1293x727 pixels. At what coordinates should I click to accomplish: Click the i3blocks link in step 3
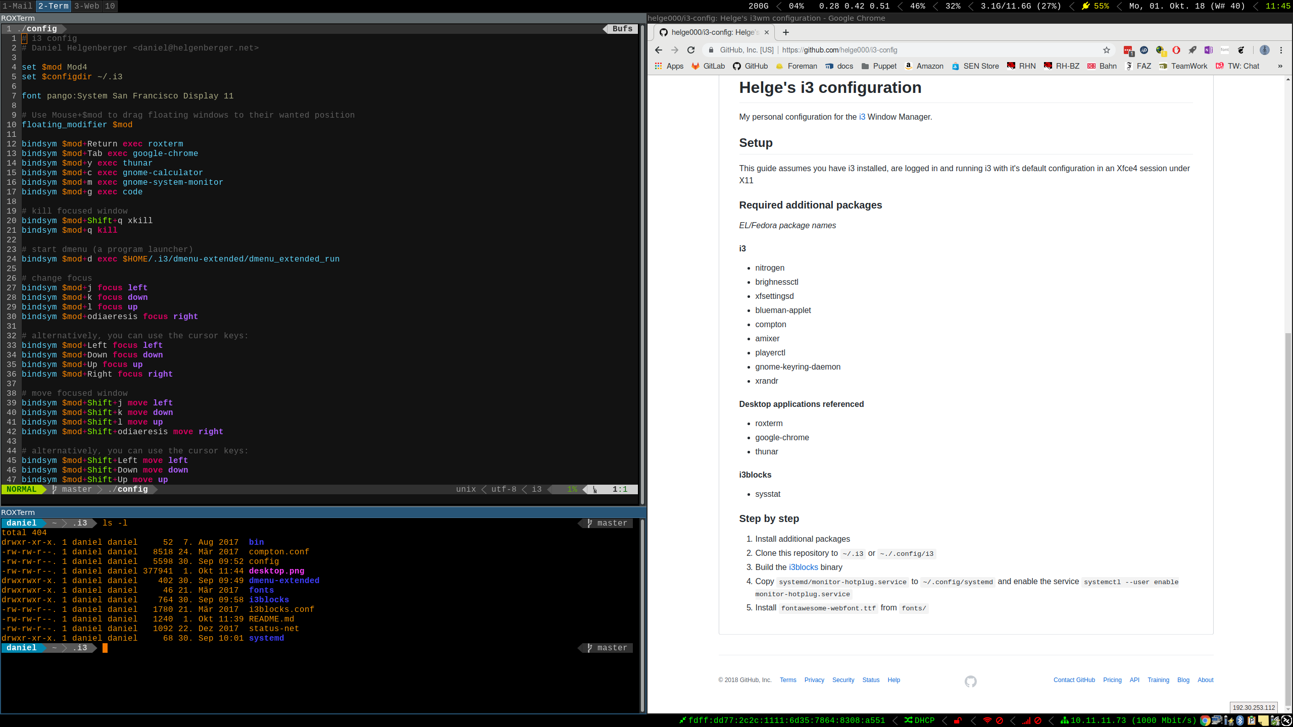coord(803,567)
